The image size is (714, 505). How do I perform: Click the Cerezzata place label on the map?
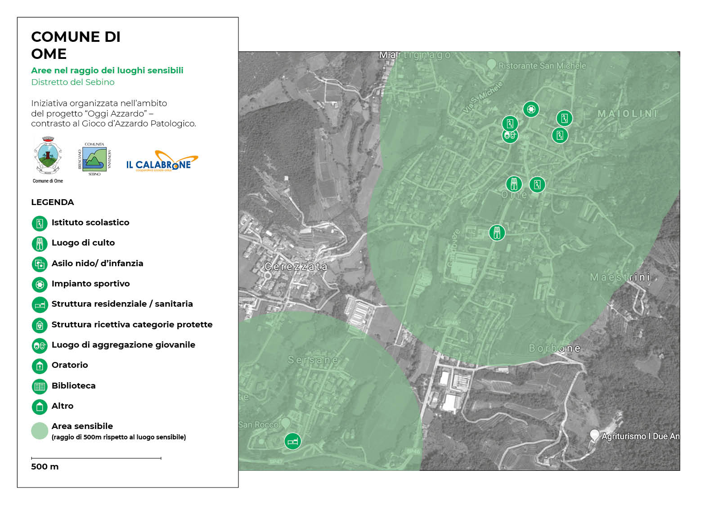coord(296,266)
